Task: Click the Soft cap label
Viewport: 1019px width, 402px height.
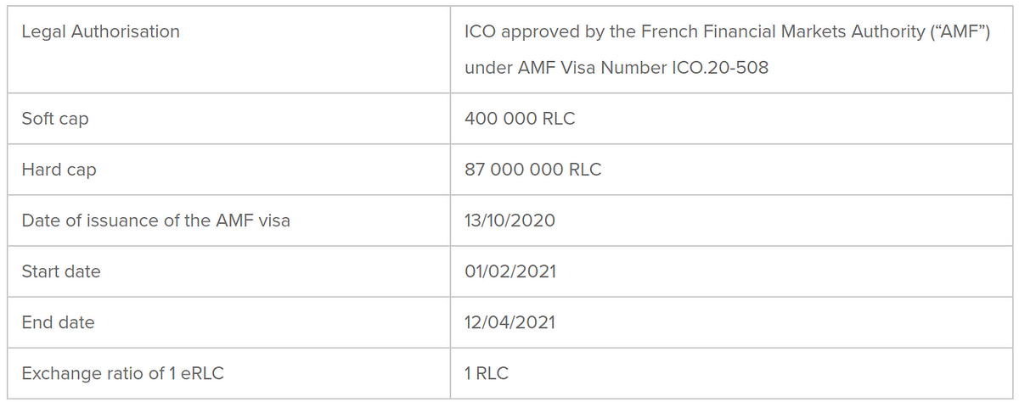Action: pos(55,119)
